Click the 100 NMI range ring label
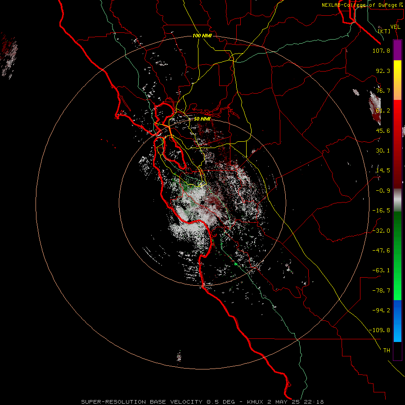This screenshot has height=405, width=405. (x=202, y=36)
